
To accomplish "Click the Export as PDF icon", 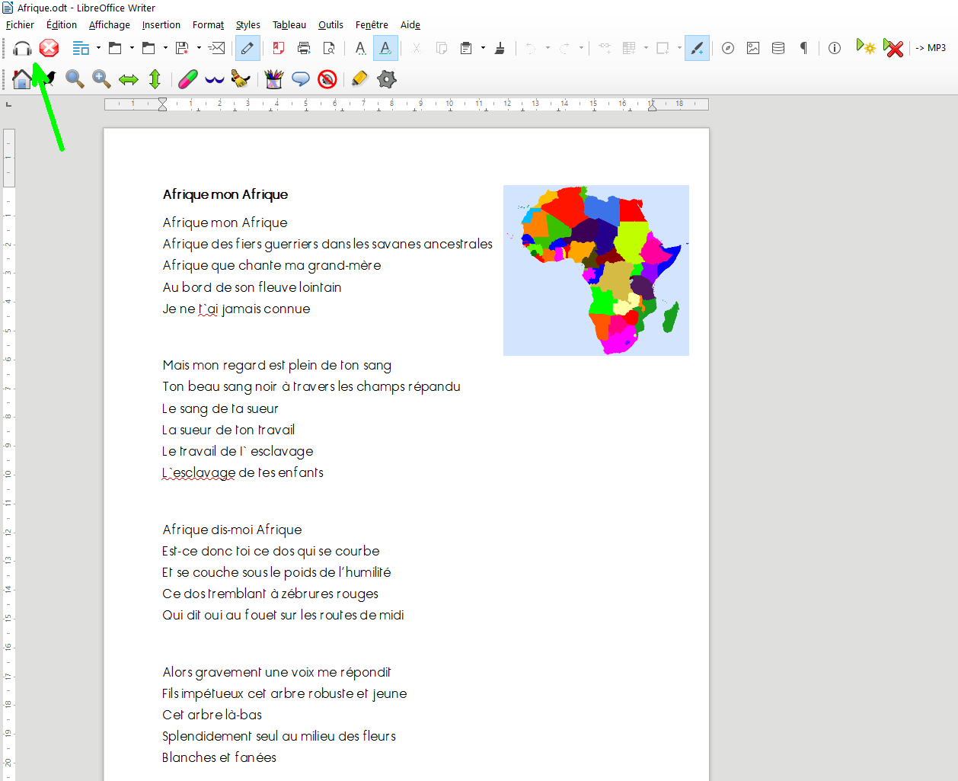I will [279, 48].
